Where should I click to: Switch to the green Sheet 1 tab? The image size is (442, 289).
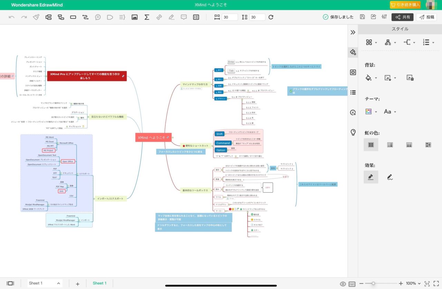click(x=99, y=283)
